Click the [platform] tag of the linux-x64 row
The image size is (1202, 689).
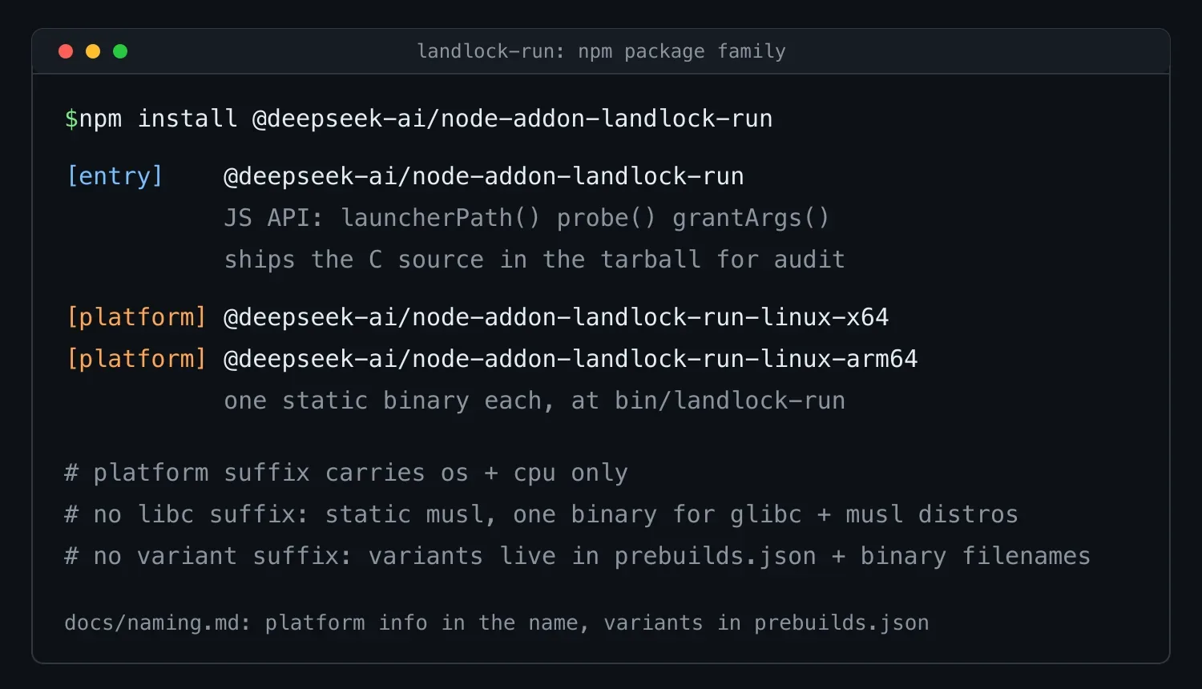pos(136,317)
